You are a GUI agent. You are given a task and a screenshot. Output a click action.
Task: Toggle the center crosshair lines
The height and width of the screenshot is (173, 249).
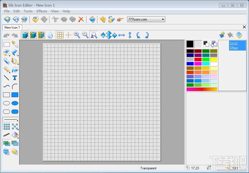pyautogui.click(x=68, y=35)
